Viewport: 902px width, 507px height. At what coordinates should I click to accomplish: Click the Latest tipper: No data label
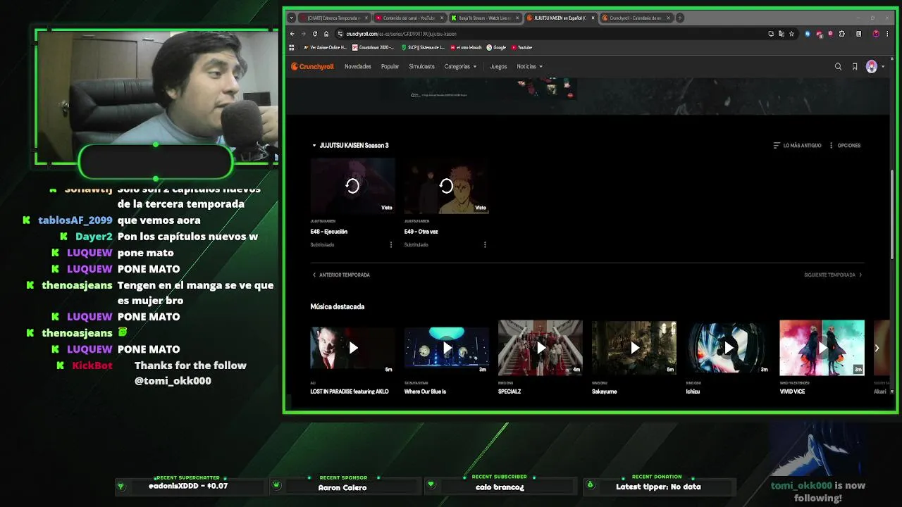tap(658, 487)
